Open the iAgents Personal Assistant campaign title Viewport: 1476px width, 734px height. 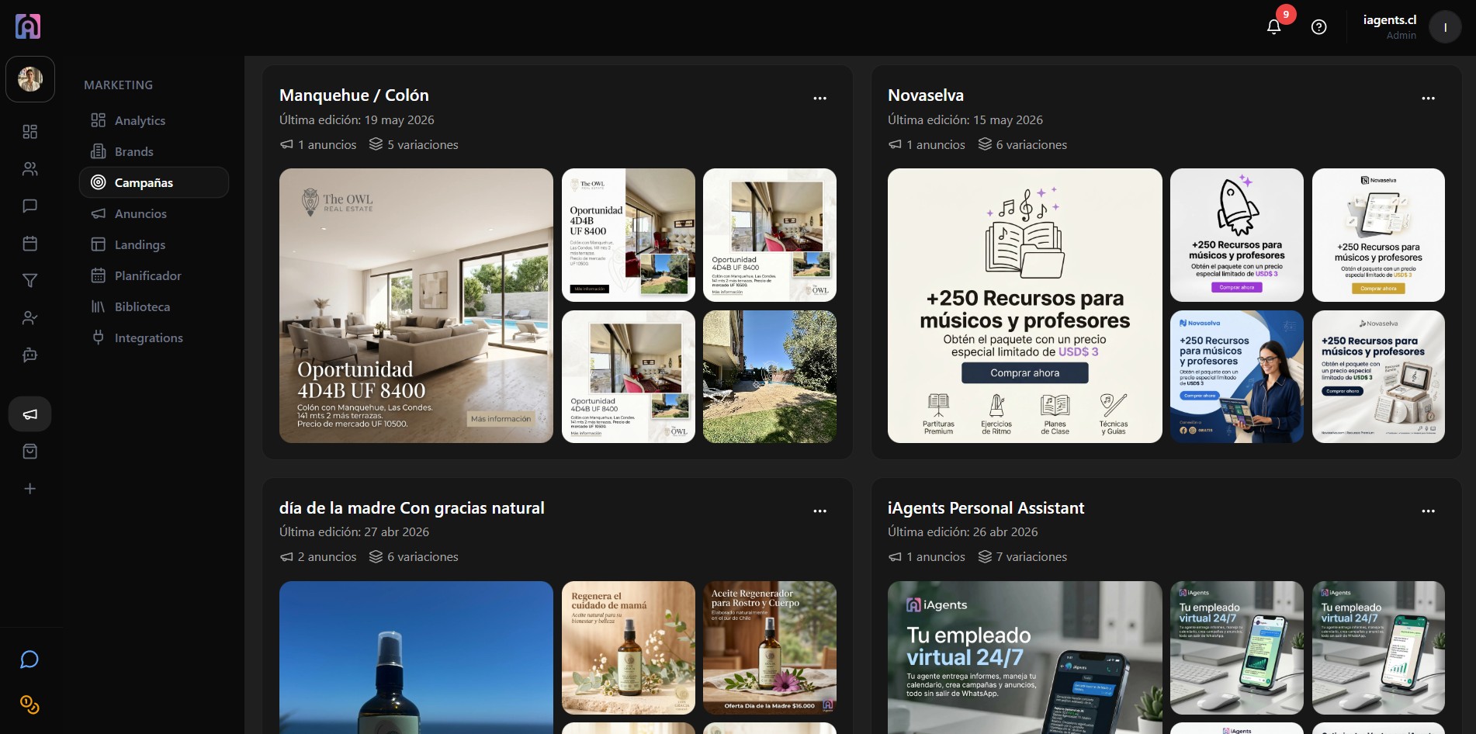tap(986, 508)
